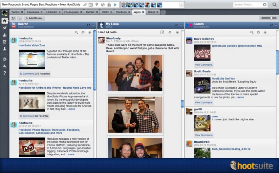This screenshot has width=279, height=173.
Task: Open the My Likes stream header dropdown arrow
Action: tap(181, 25)
